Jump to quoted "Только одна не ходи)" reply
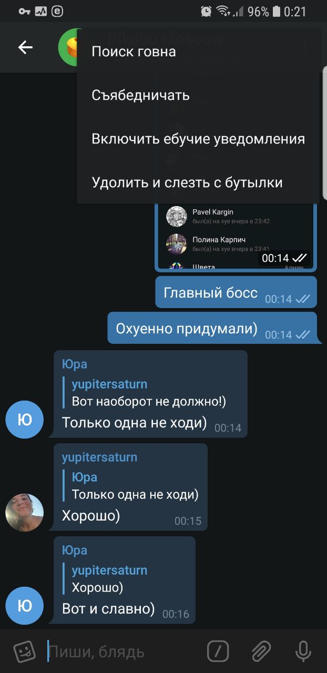327x673 pixels. [x=135, y=486]
